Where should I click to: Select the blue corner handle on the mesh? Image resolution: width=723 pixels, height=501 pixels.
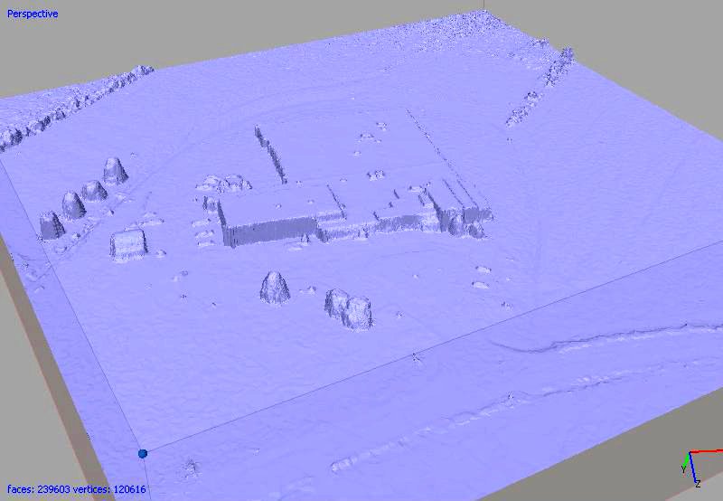(142, 453)
